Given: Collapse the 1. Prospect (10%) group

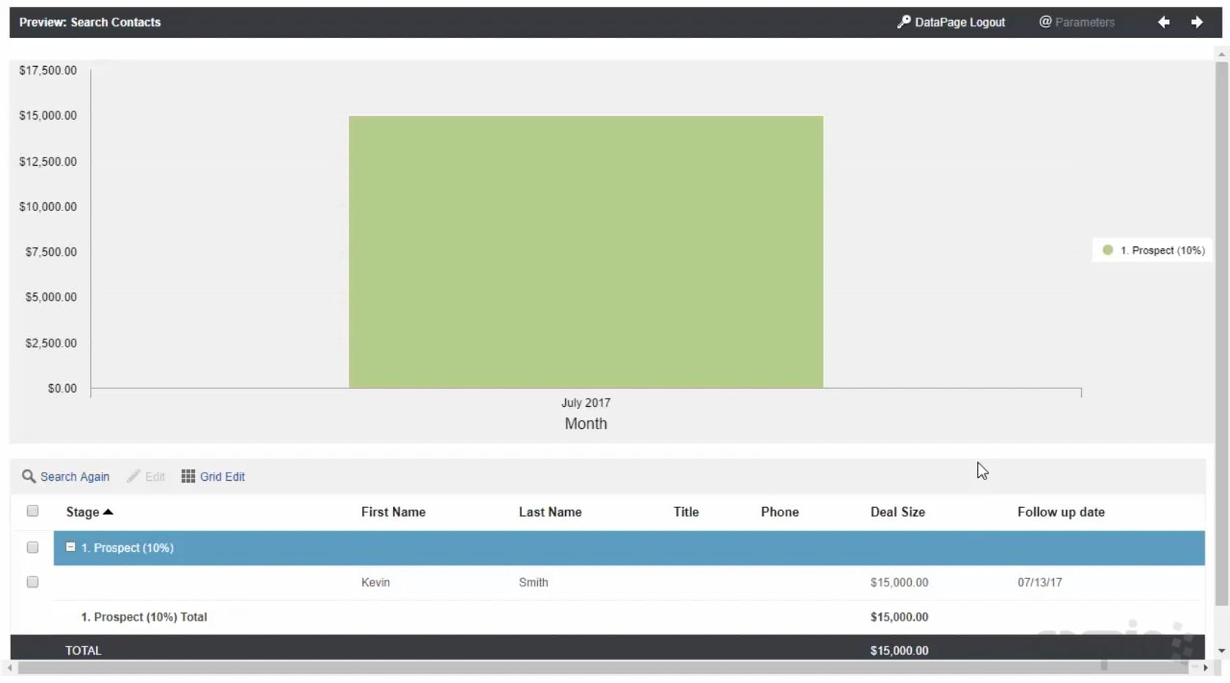Looking at the screenshot, I should click(70, 547).
